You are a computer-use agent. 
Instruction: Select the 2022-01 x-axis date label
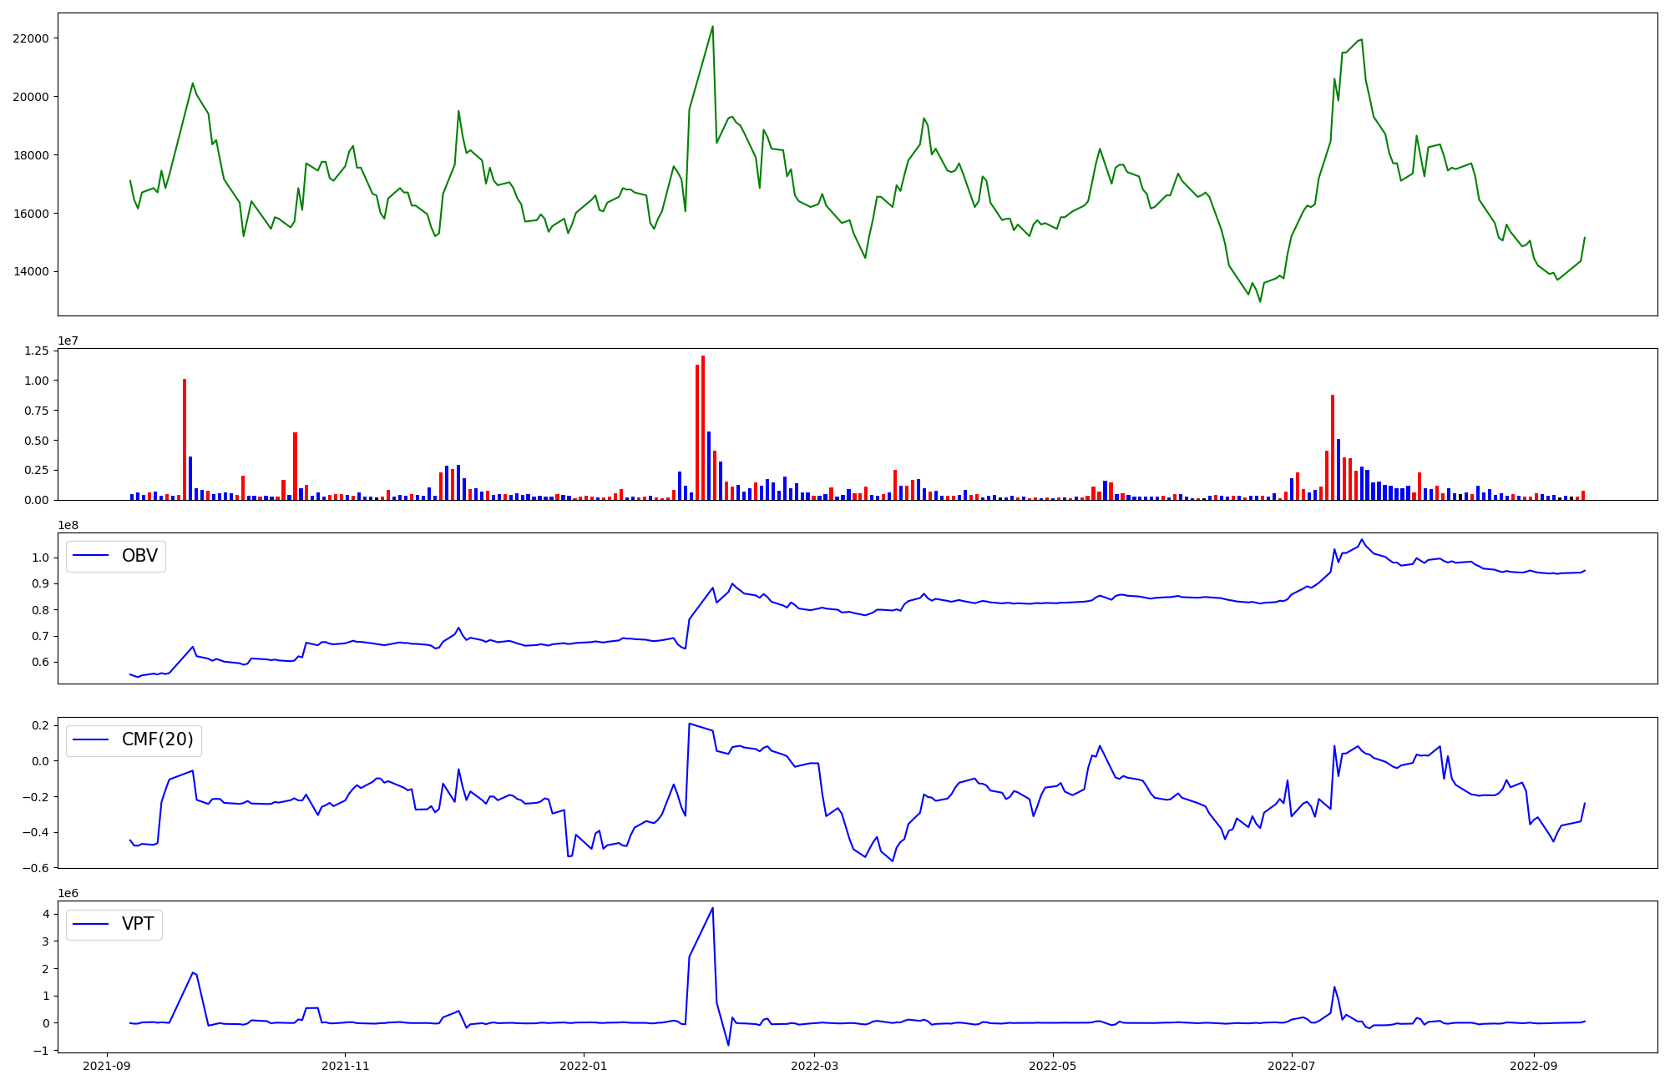tap(583, 1066)
